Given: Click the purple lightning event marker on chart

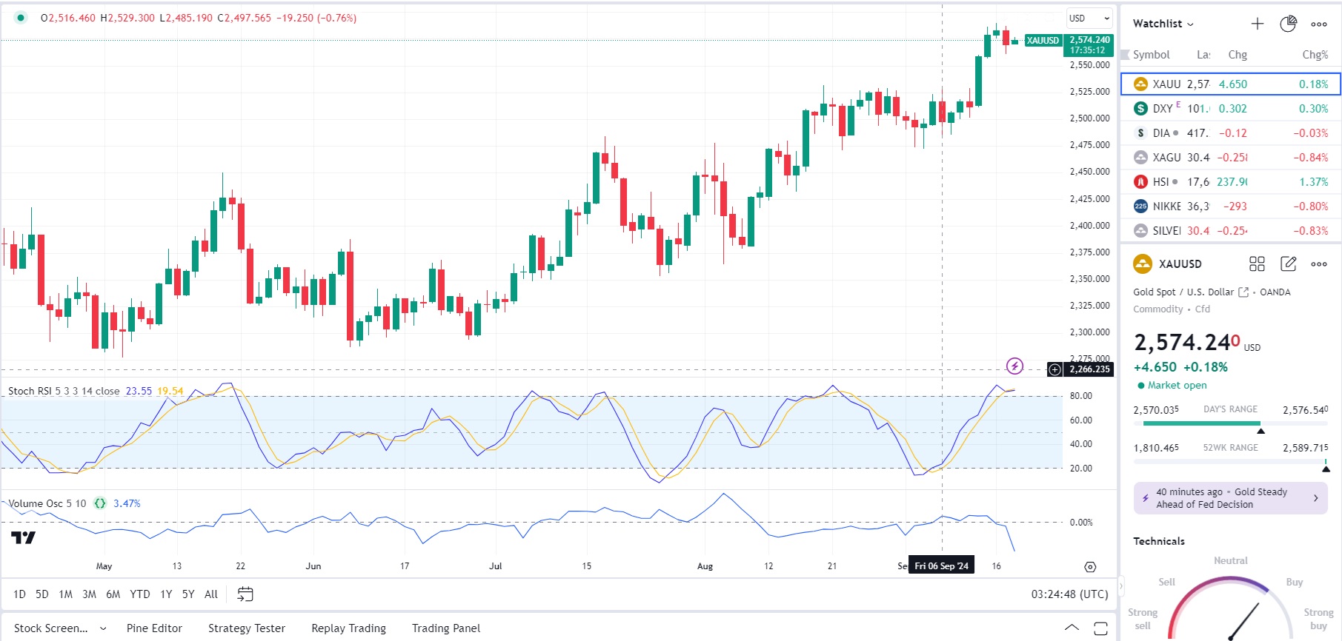Looking at the screenshot, I should click(x=1014, y=366).
